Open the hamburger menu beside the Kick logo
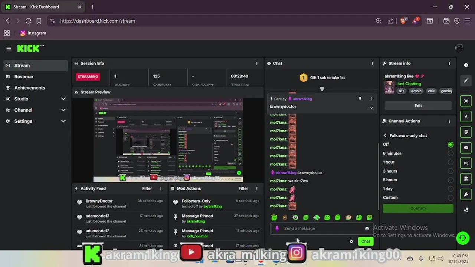The image size is (475, 267). pos(9,49)
